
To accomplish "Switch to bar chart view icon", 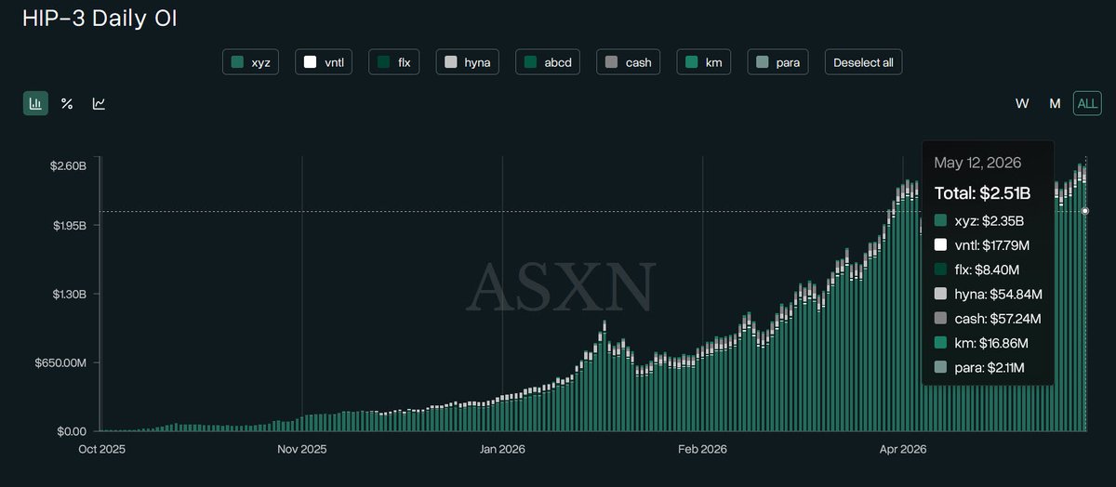I will [x=35, y=103].
